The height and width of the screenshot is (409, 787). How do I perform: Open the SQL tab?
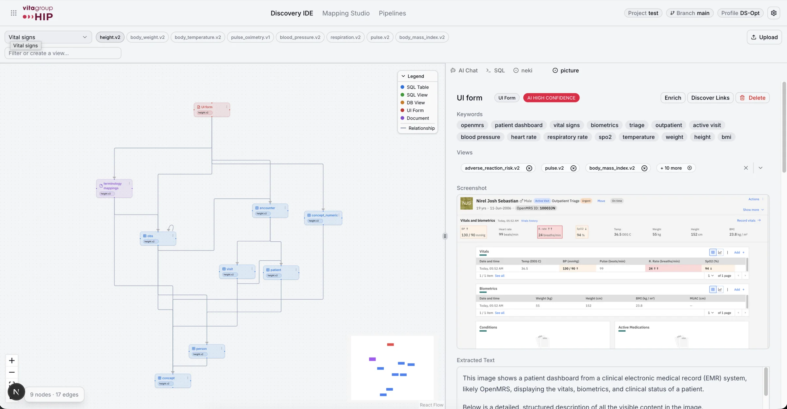click(x=495, y=70)
